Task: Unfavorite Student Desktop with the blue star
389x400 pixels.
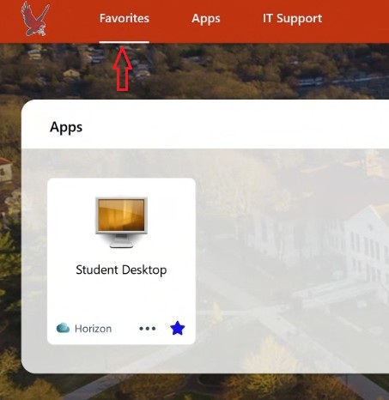Action: click(178, 328)
